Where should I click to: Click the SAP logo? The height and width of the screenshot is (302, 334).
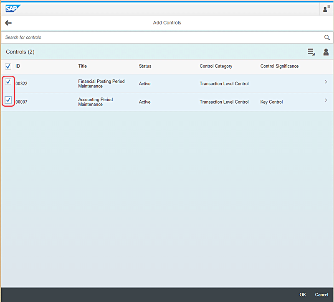point(14,8)
